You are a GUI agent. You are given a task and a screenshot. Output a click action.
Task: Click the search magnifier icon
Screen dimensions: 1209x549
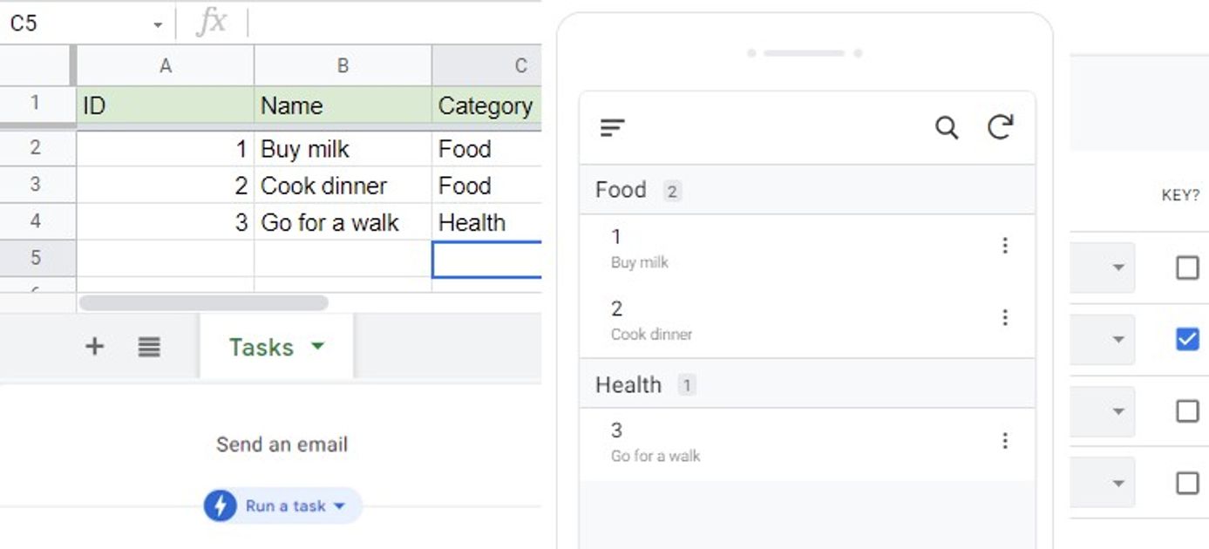pyautogui.click(x=947, y=128)
